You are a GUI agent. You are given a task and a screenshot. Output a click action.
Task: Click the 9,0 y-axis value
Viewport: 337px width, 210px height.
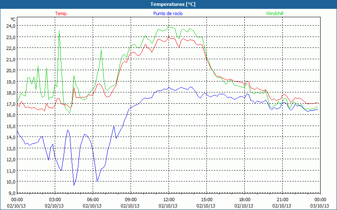tap(12, 193)
